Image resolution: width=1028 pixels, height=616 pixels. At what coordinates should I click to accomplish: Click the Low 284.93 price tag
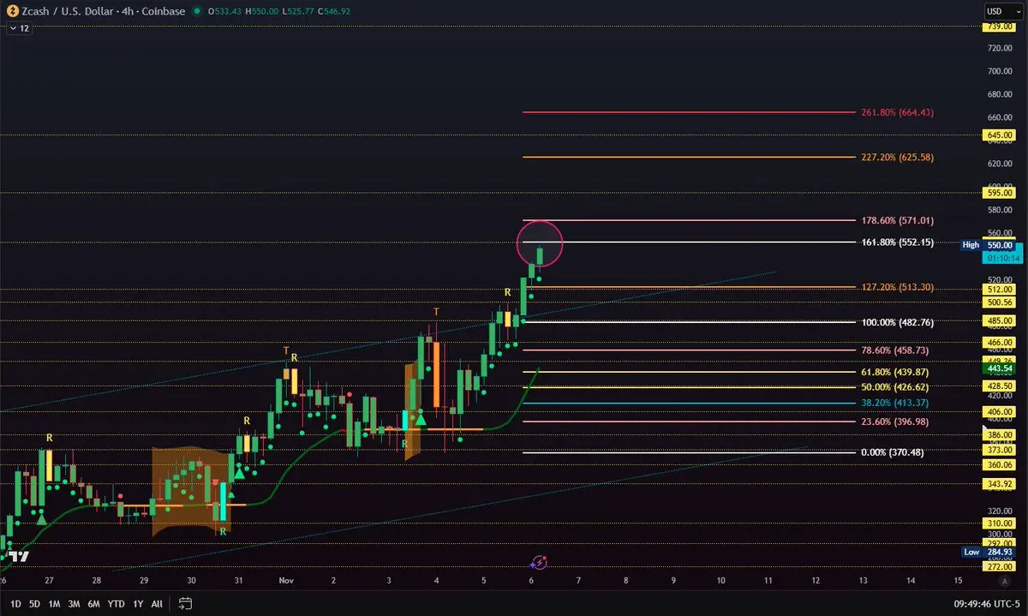pos(988,553)
